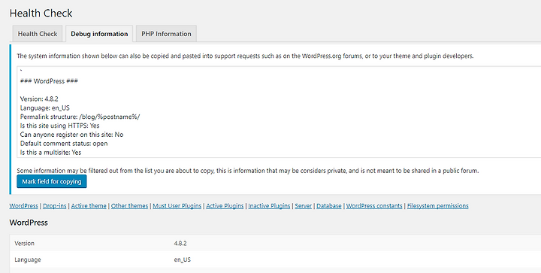The width and height of the screenshot is (541, 273).
Task: Click the Mark field for copying button
Action: (x=52, y=181)
